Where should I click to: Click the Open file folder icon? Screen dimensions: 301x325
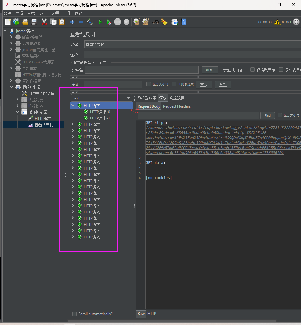[x=25, y=22]
